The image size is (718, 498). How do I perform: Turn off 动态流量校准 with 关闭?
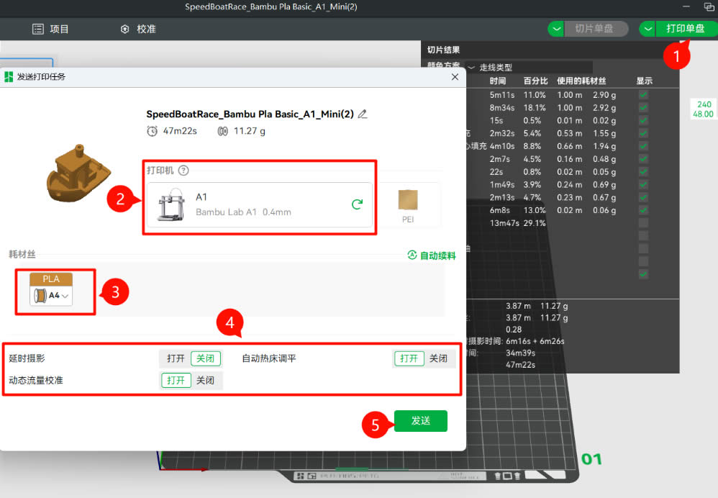(x=205, y=380)
